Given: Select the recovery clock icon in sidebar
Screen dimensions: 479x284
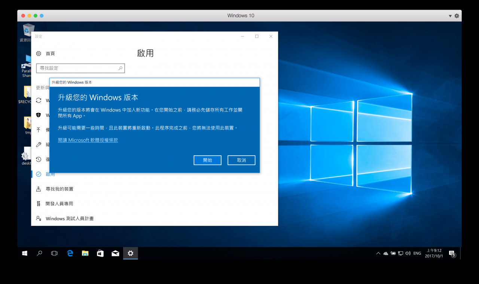Looking at the screenshot, I should [x=39, y=159].
